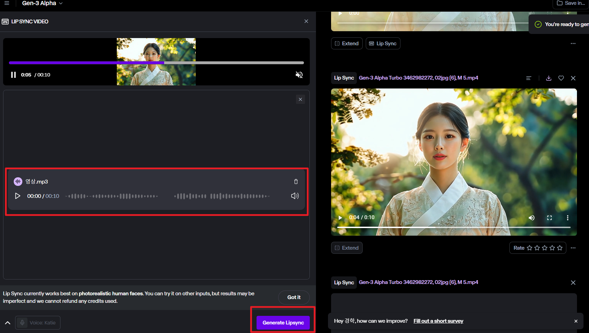The image size is (589, 333).
Task: Dismiss notice with Got it button
Action: click(294, 297)
